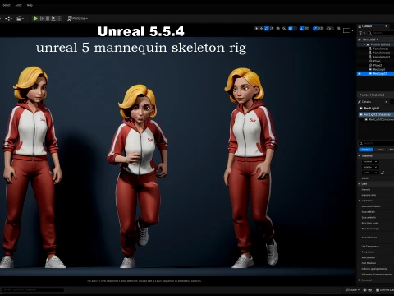
Task: Click the Stop simulation button
Action: [48, 18]
